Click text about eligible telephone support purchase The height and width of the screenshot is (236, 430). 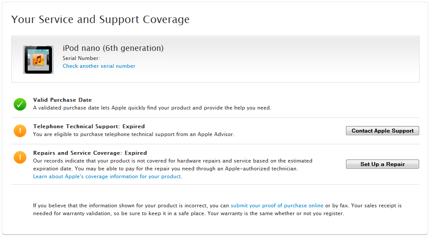[134, 134]
